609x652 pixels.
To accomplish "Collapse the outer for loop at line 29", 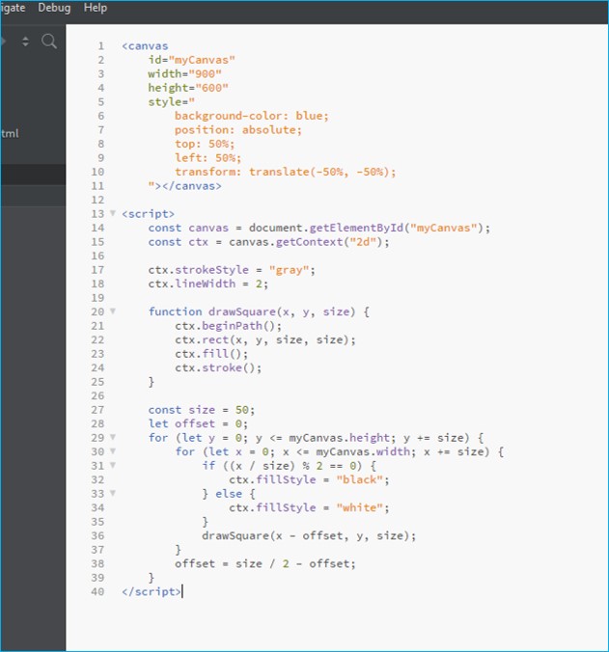I will pos(113,437).
